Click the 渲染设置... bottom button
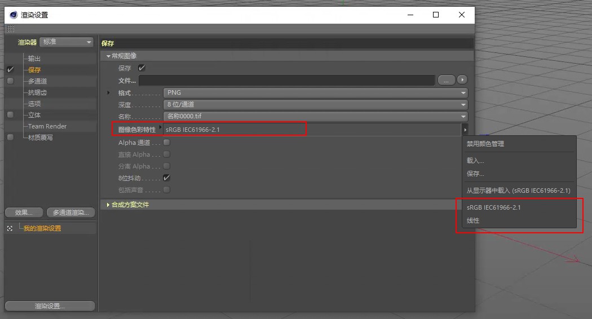The image size is (592, 319). point(50,306)
